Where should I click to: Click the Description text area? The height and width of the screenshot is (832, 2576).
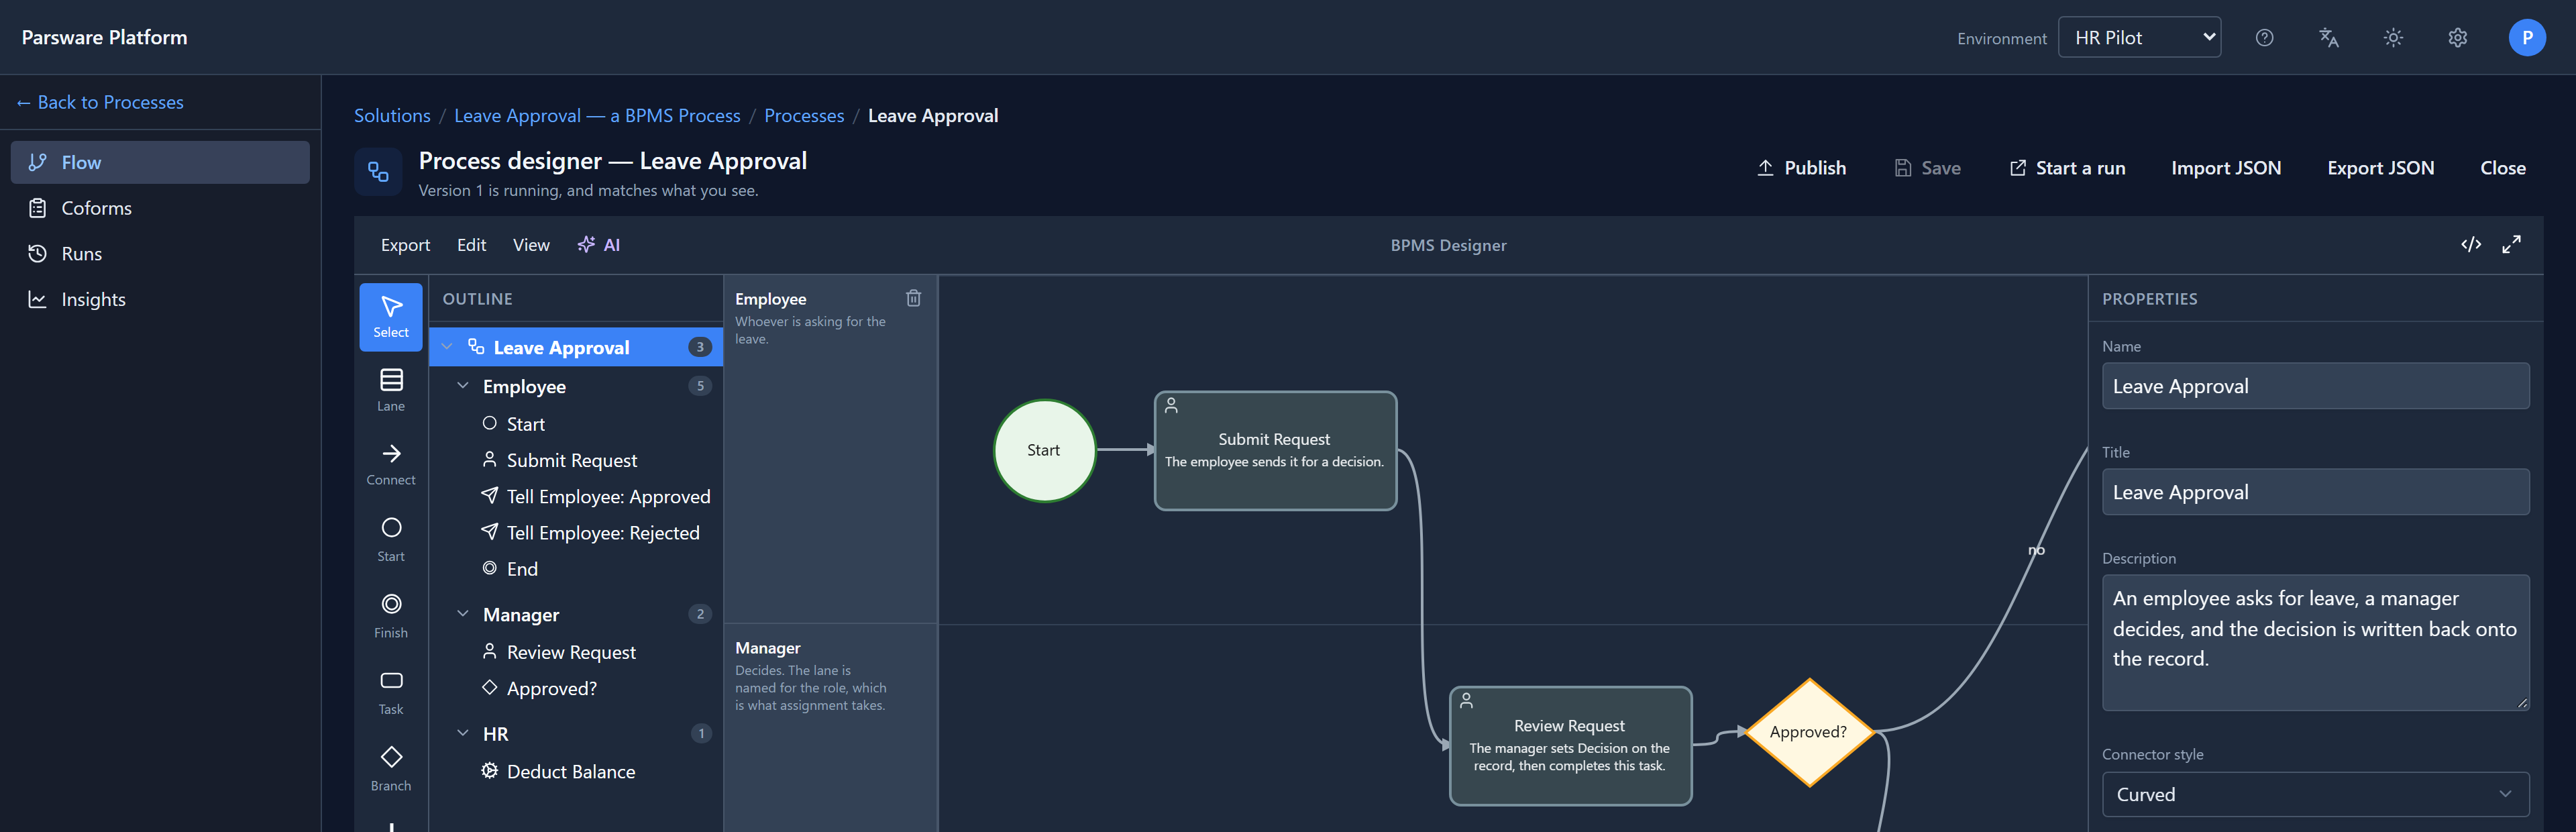click(x=2315, y=642)
